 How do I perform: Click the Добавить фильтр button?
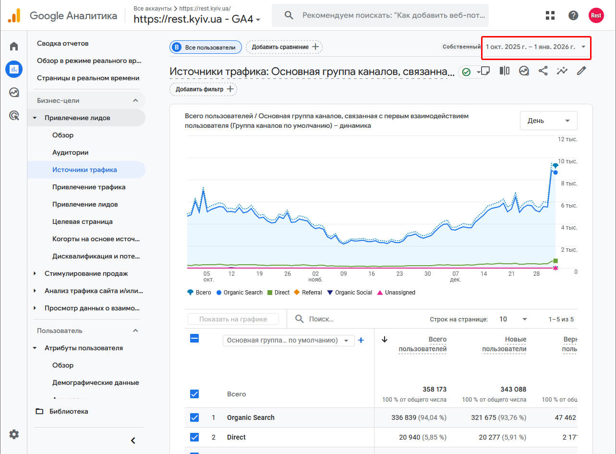pyautogui.click(x=203, y=89)
